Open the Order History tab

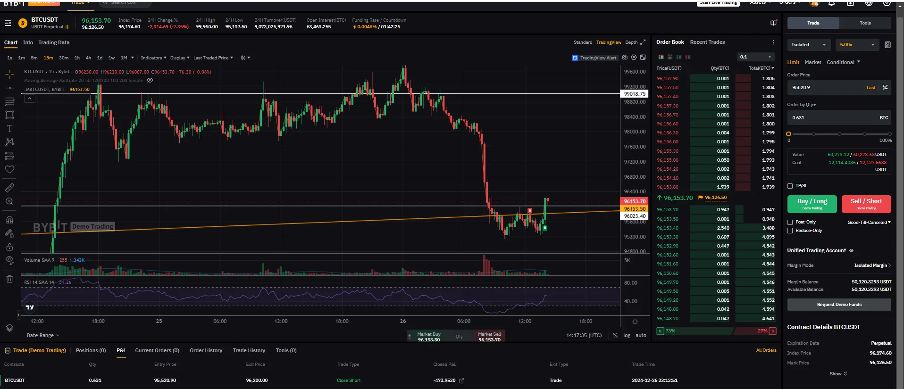tap(206, 350)
